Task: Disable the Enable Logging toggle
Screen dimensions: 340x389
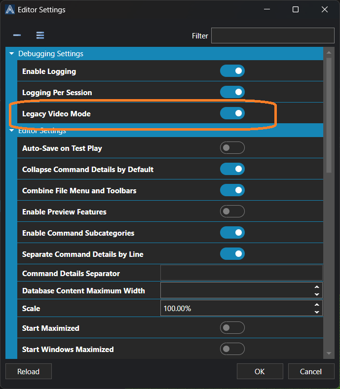Action: [x=232, y=71]
